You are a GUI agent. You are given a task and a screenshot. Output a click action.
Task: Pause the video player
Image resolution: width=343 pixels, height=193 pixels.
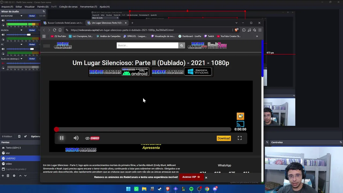pyautogui.click(x=62, y=138)
